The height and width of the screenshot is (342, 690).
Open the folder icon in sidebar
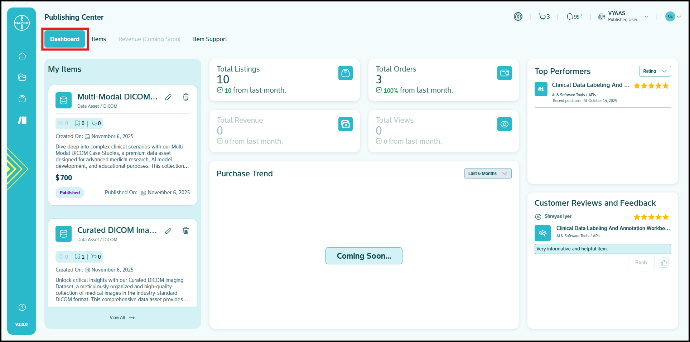click(22, 77)
